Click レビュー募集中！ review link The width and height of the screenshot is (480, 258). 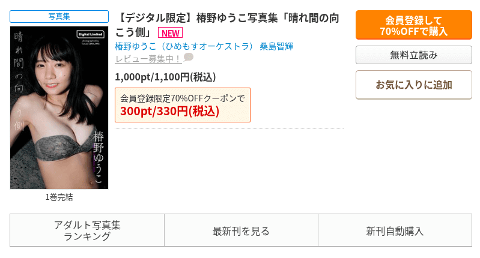(148, 58)
